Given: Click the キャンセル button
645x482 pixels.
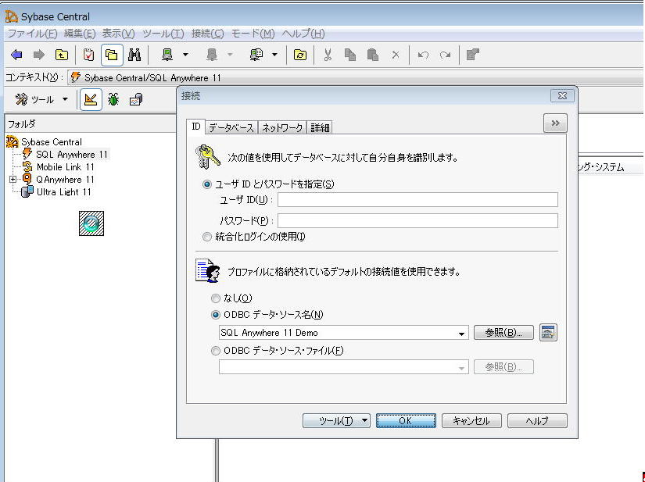Looking at the screenshot, I should [471, 420].
